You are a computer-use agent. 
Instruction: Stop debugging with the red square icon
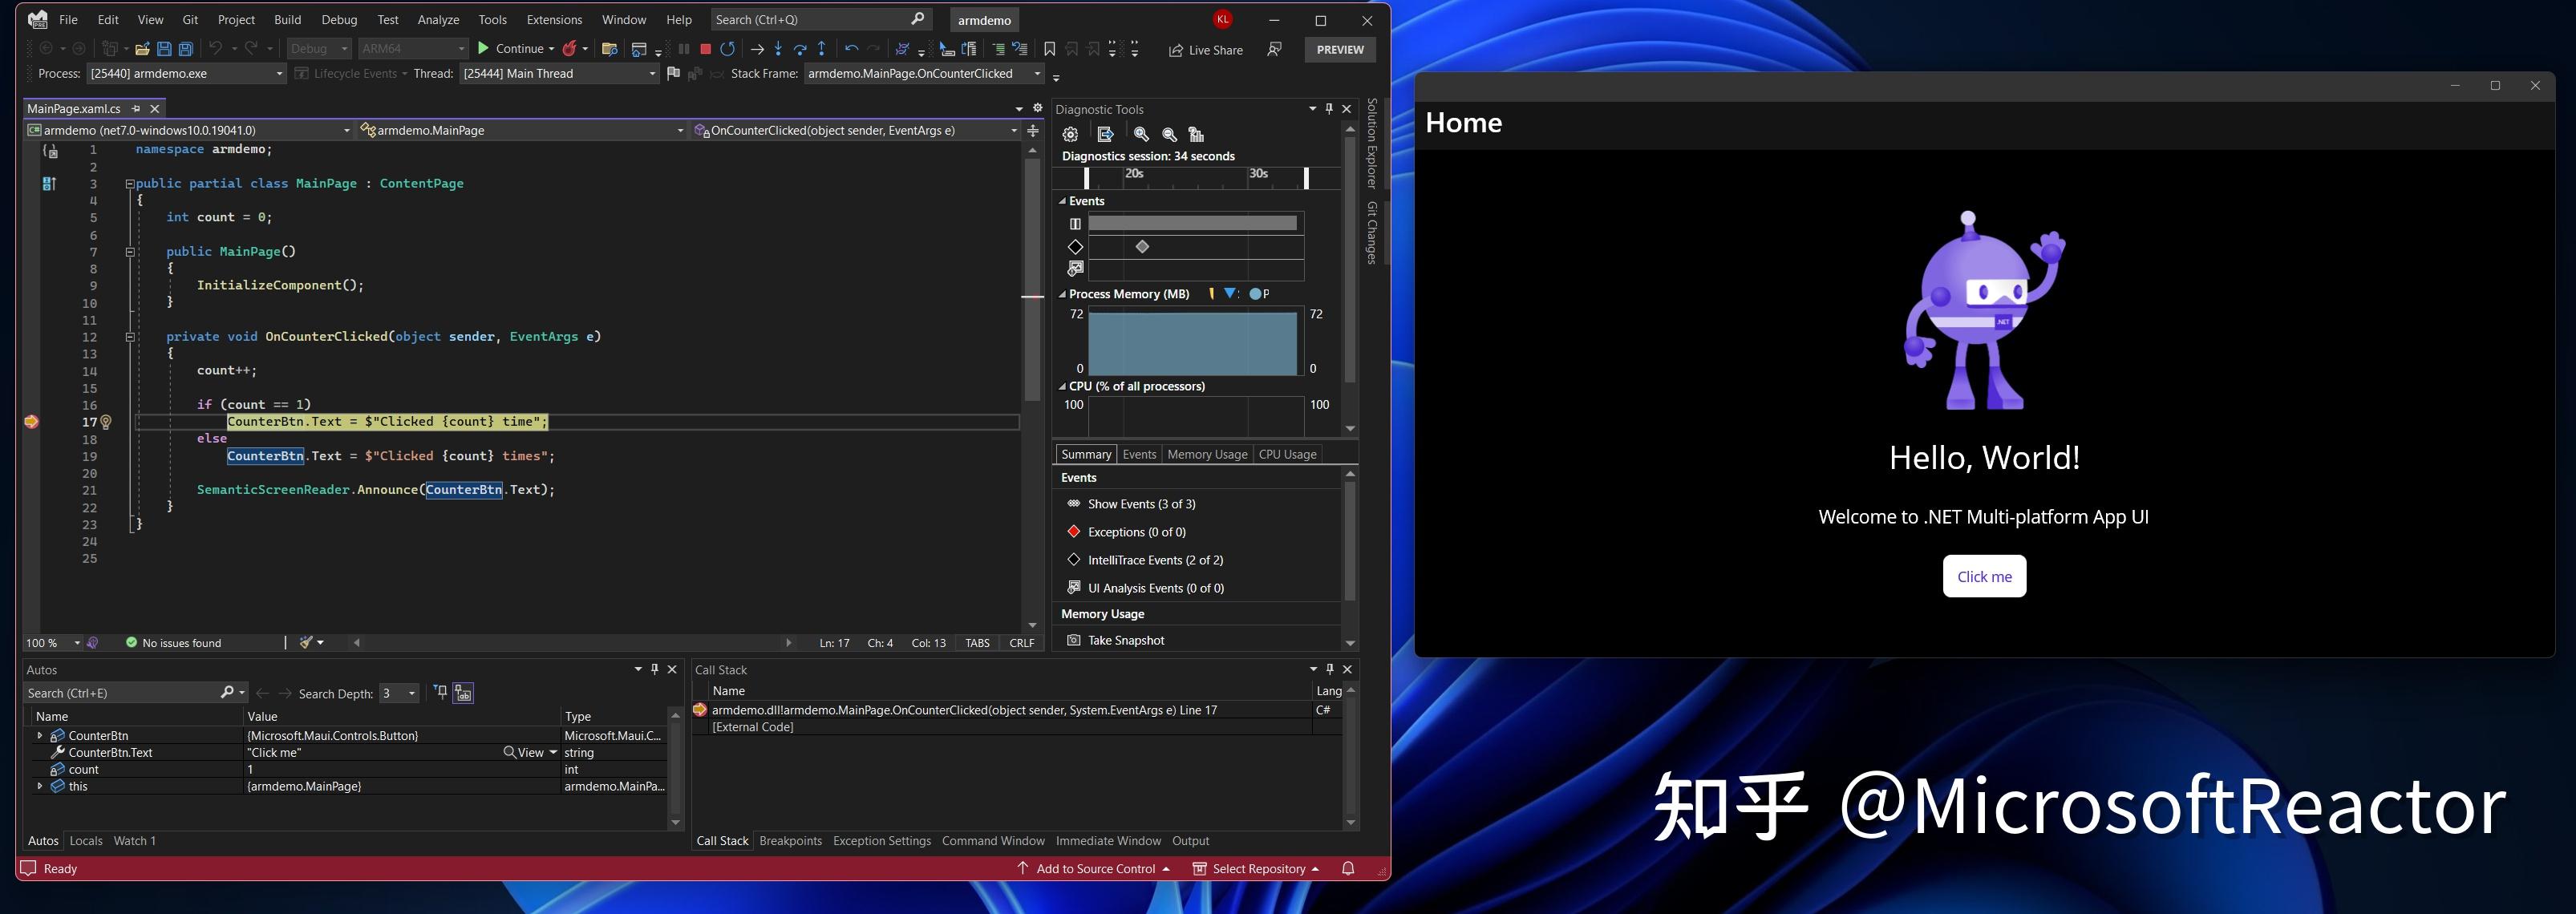tap(707, 48)
